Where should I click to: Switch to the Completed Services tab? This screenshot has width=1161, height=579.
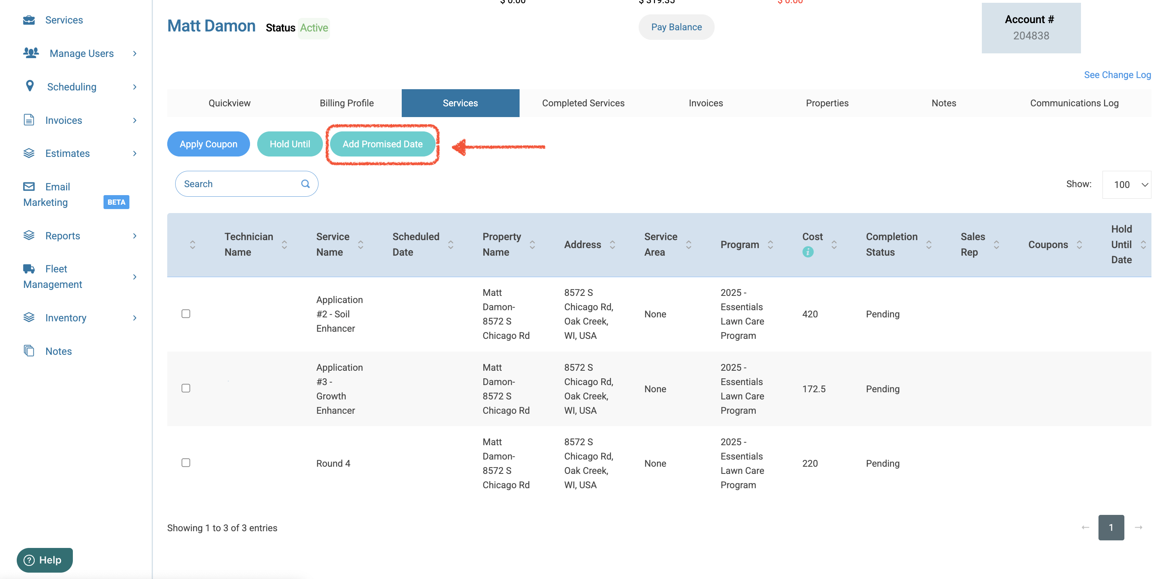click(x=583, y=103)
